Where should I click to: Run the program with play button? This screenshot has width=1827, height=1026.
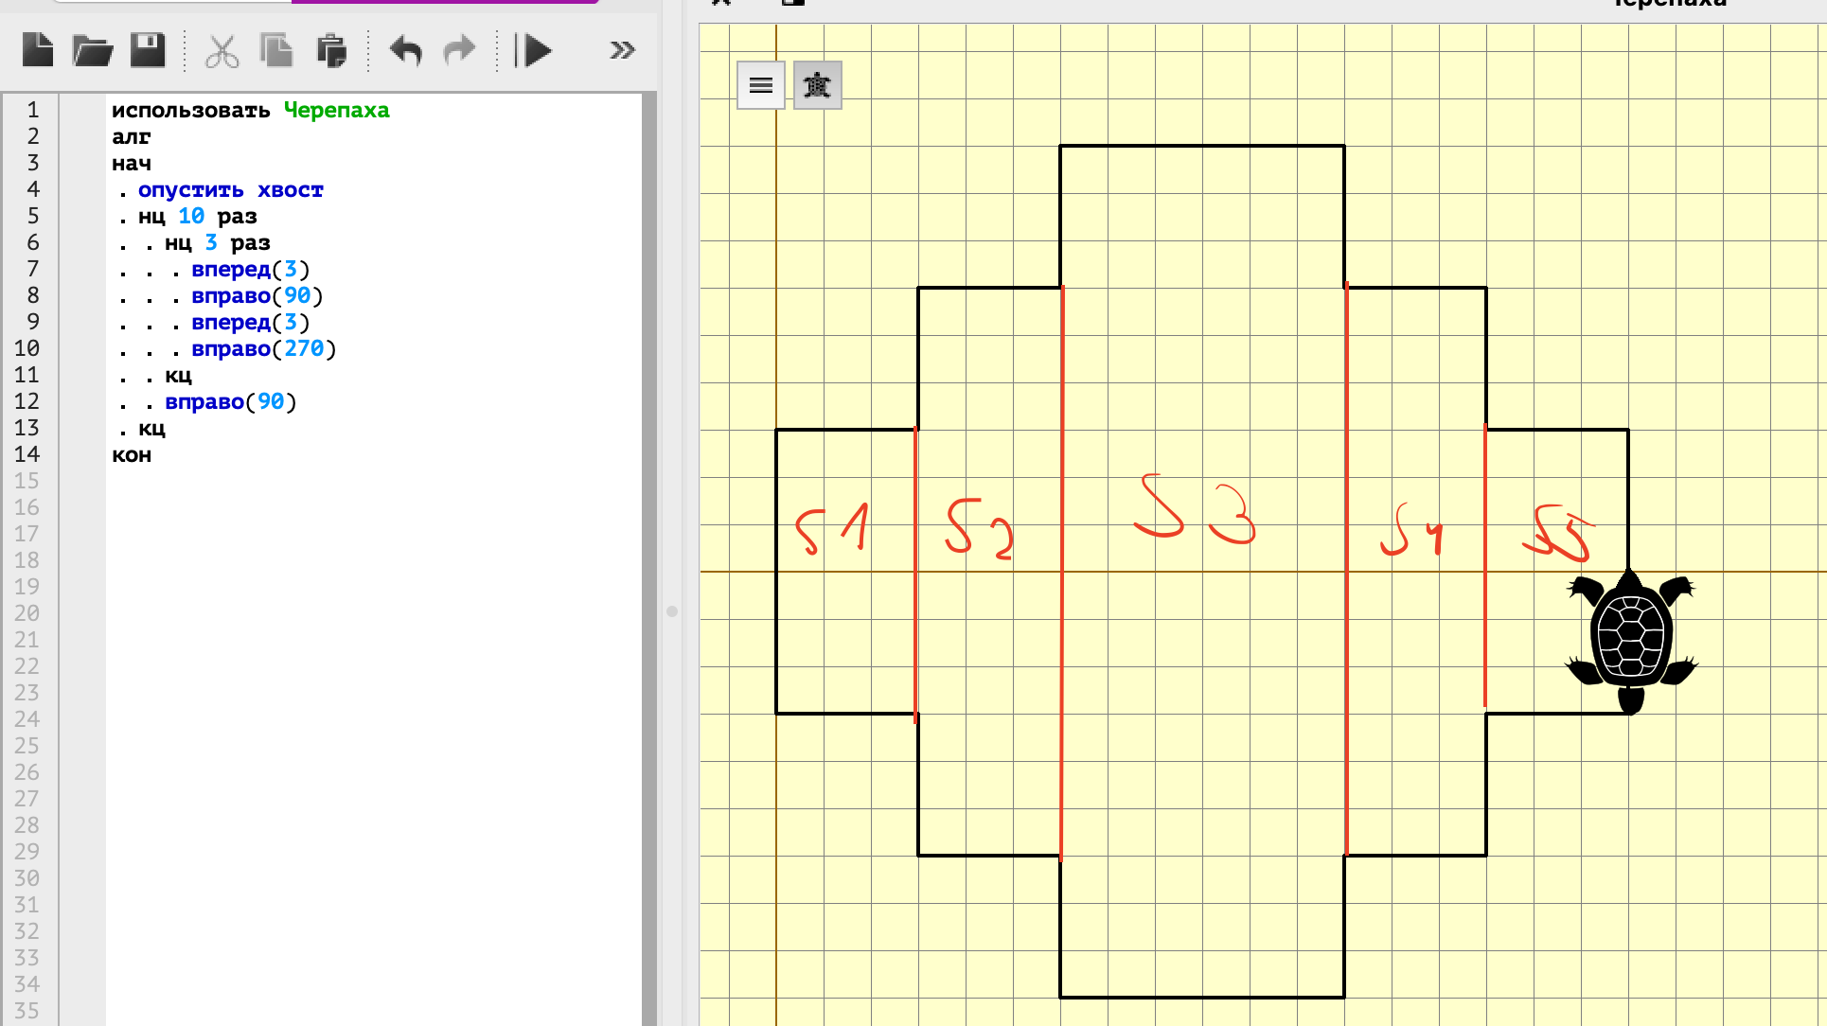tap(534, 50)
